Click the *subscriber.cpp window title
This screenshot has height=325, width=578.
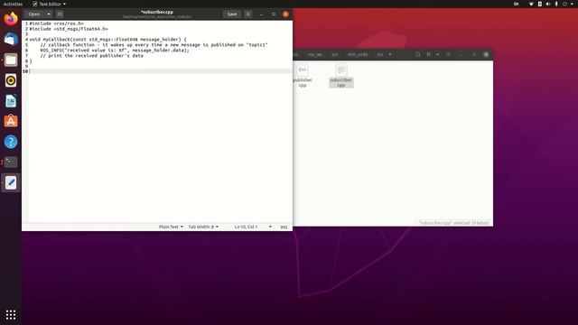pyautogui.click(x=156, y=12)
